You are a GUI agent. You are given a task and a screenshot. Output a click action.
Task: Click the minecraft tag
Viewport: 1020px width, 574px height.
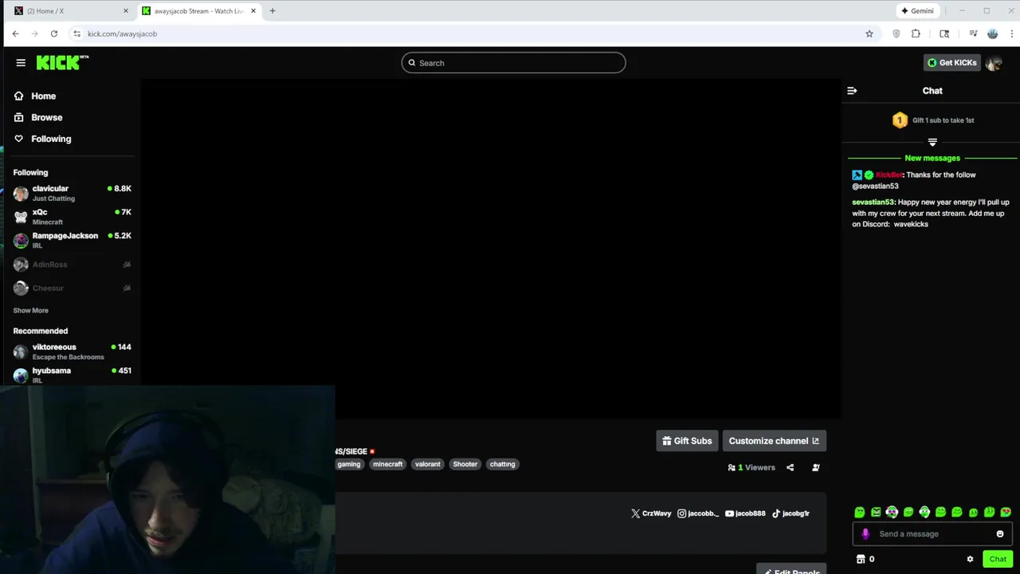pos(388,464)
